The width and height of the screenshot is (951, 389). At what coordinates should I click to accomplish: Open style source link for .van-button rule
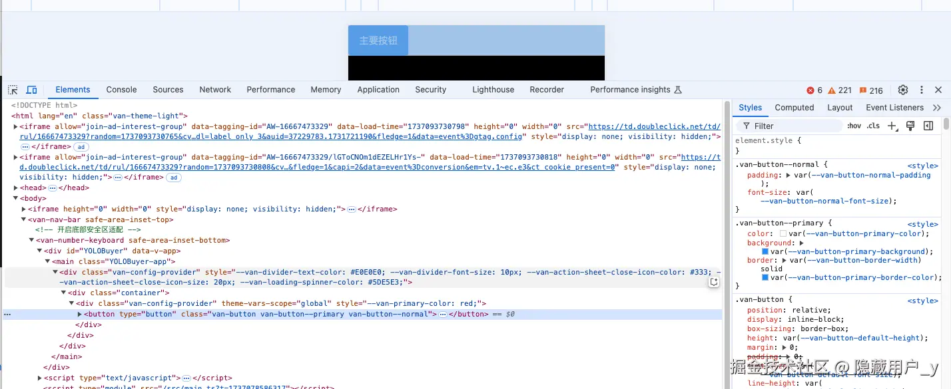coord(922,301)
